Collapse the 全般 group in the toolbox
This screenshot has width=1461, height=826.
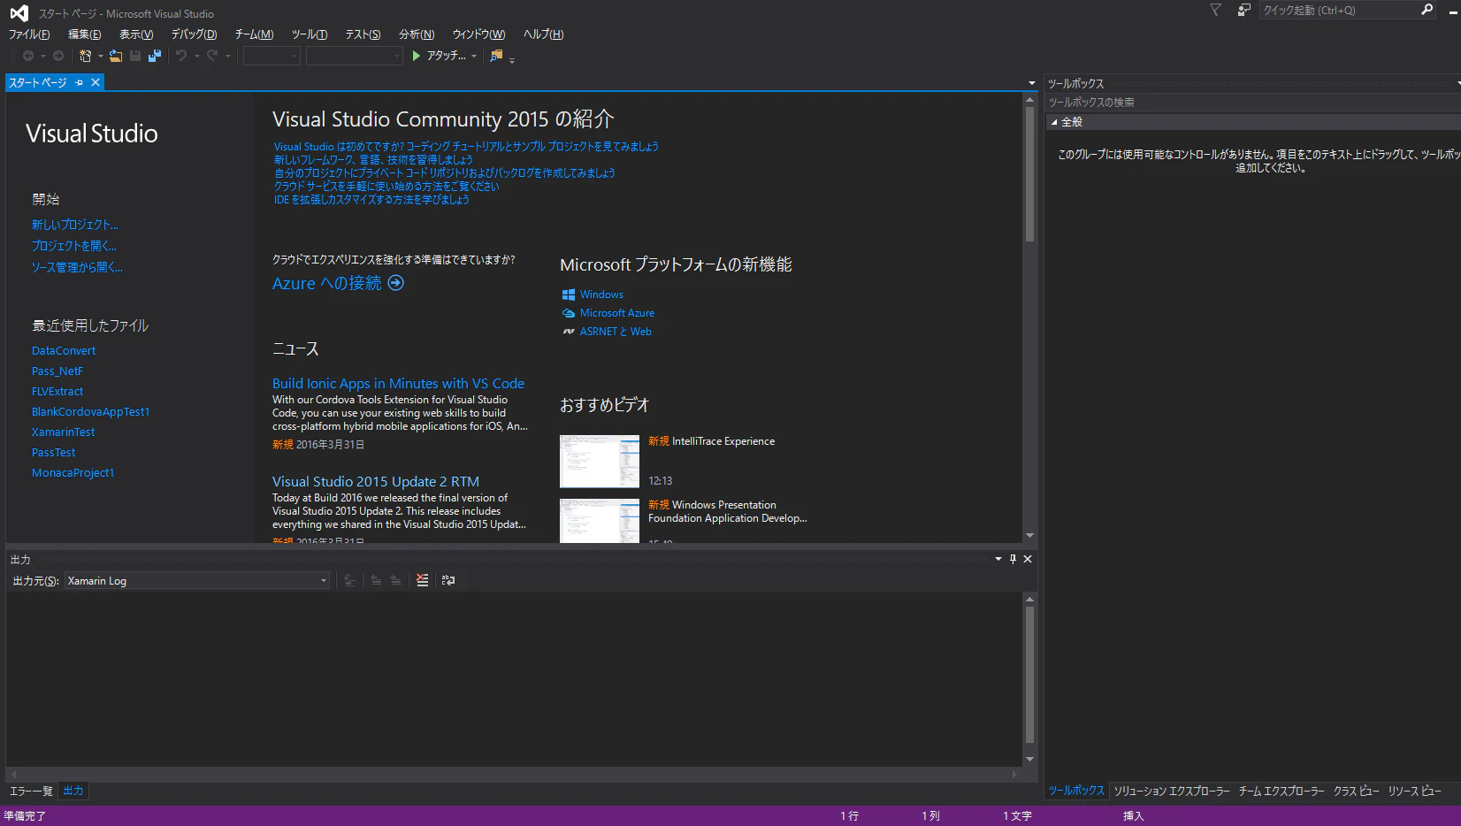point(1054,122)
